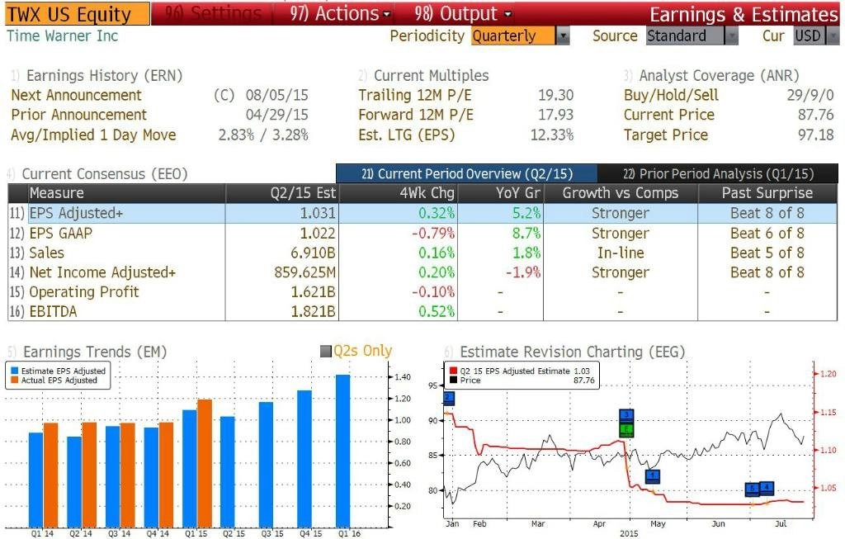
Task: Switch to Prior Period Analysis (Q1/15) tab
Action: click(x=718, y=173)
